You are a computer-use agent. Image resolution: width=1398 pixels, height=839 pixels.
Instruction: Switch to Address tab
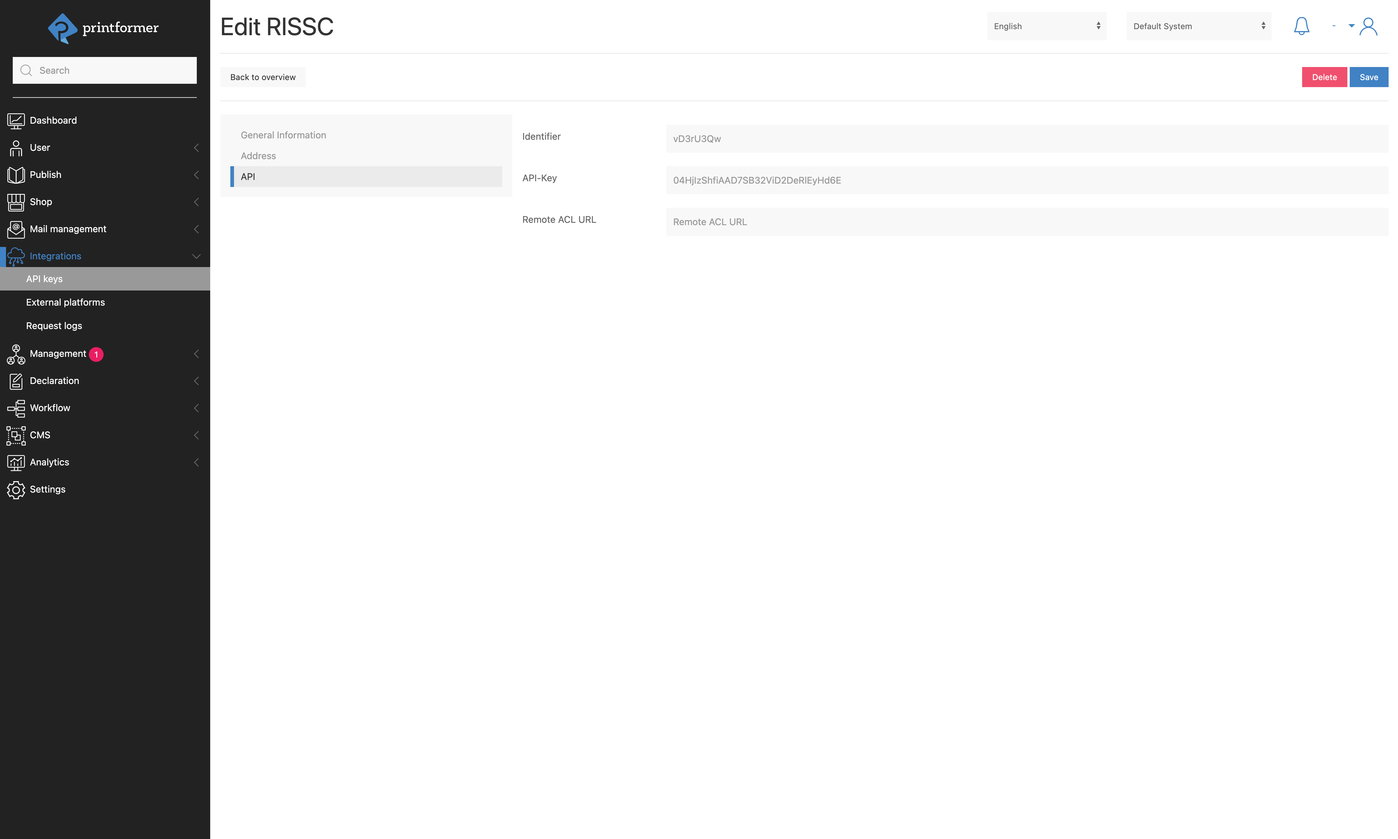point(258,156)
